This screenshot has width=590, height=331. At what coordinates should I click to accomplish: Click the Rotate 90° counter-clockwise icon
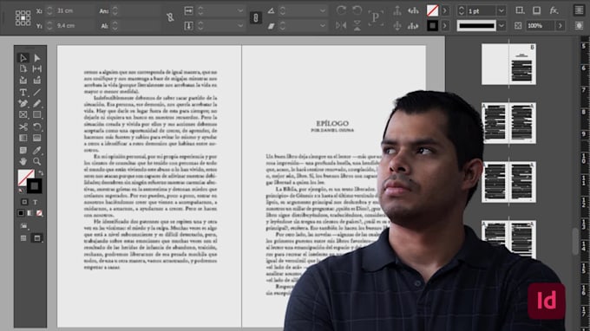(357, 10)
